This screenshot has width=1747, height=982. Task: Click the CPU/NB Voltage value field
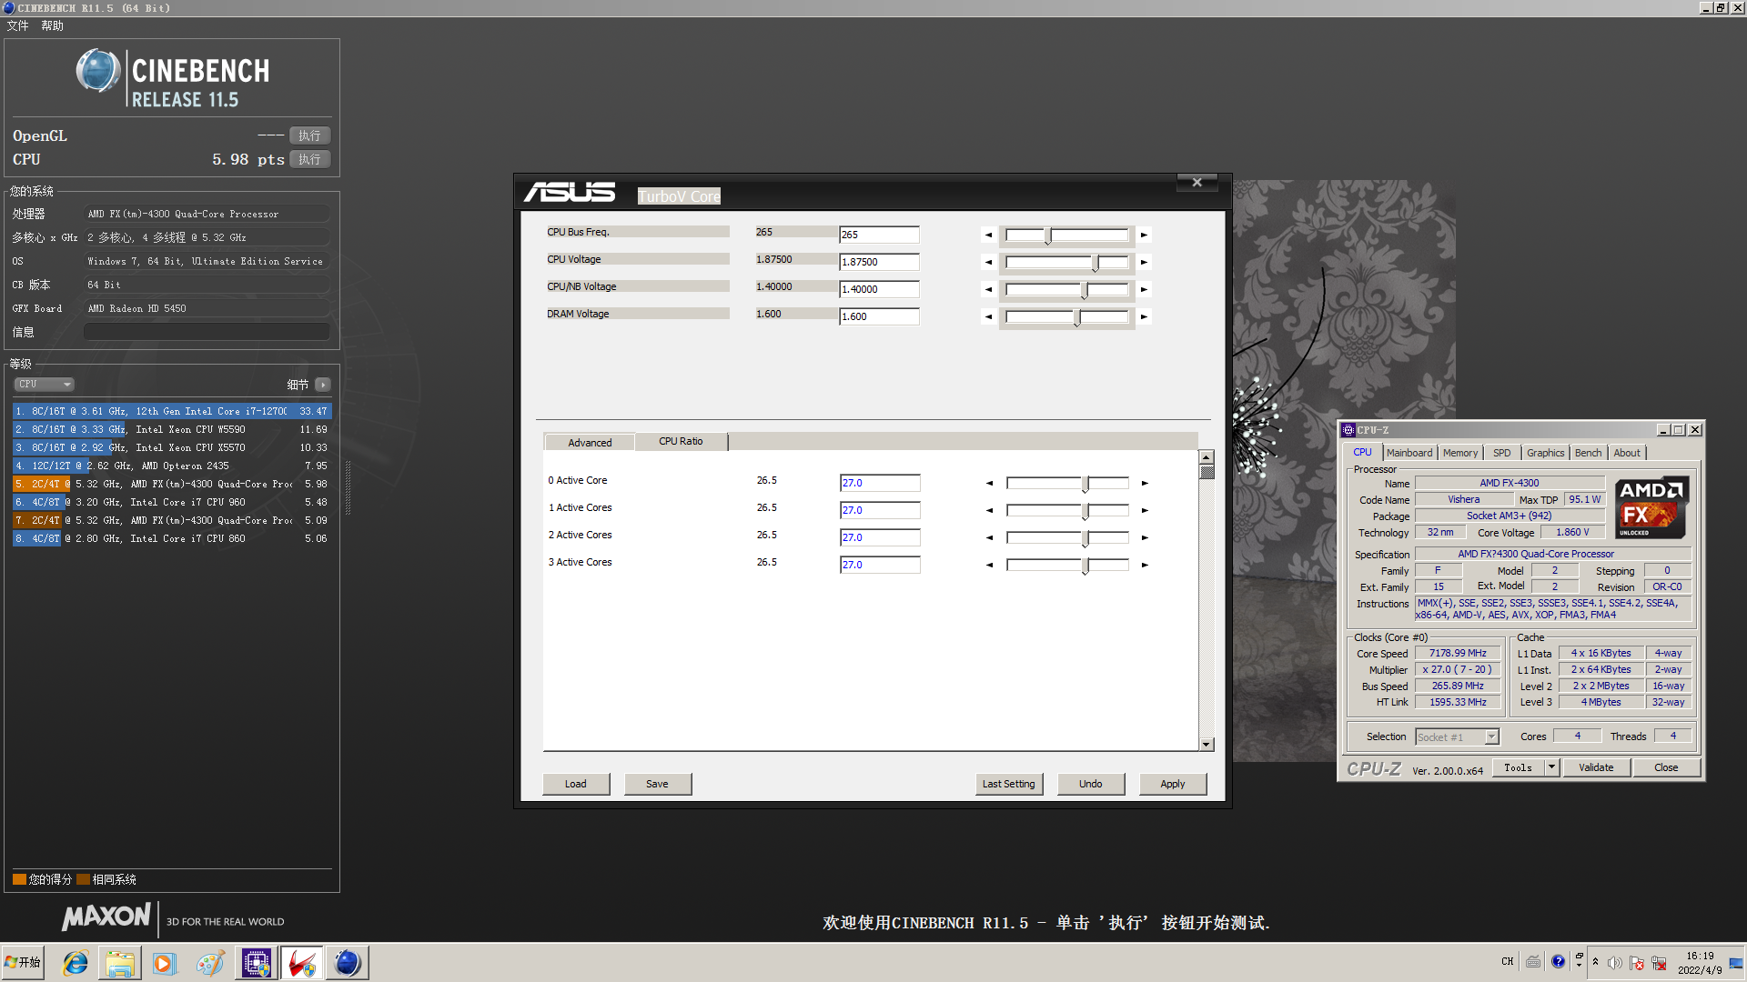point(879,289)
